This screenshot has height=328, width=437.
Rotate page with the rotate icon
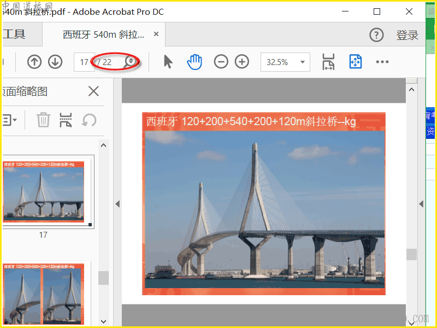(x=89, y=120)
